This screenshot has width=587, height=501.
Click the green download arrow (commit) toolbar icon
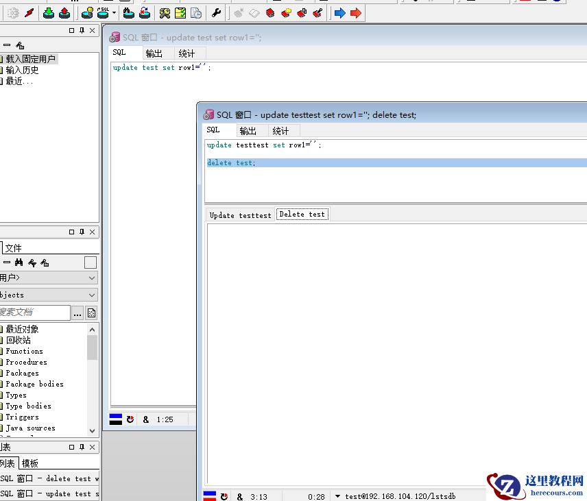point(49,13)
